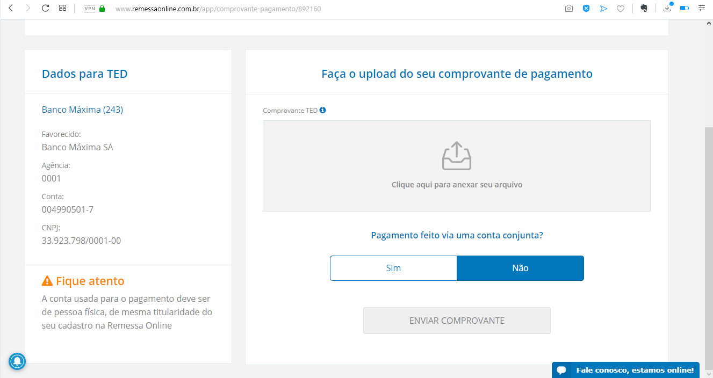Select Não for conta conjunta
713x378 pixels.
520,268
